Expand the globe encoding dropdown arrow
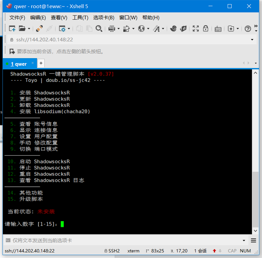The width and height of the screenshot is (262, 258). (148, 29)
